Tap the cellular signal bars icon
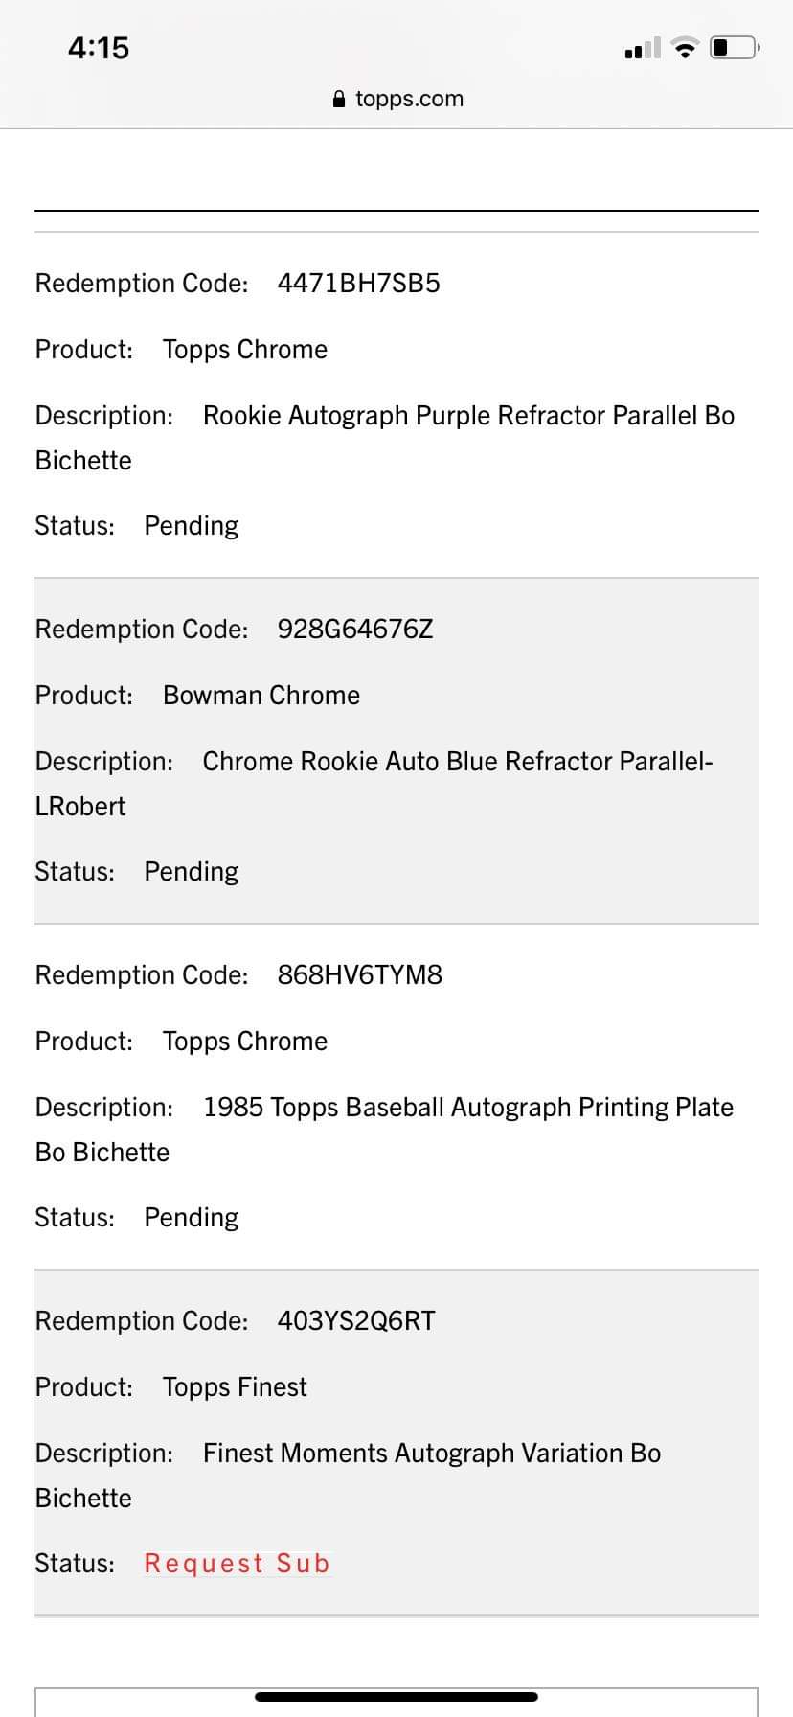This screenshot has height=1717, width=793. coord(643,48)
